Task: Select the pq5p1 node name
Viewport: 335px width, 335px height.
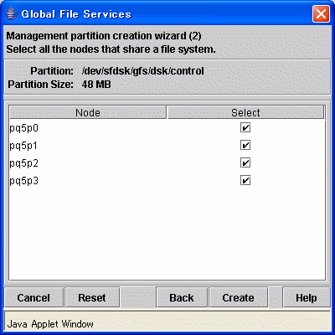Action: click(23, 146)
